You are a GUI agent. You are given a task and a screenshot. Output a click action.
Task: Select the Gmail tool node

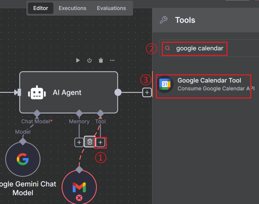(79, 187)
